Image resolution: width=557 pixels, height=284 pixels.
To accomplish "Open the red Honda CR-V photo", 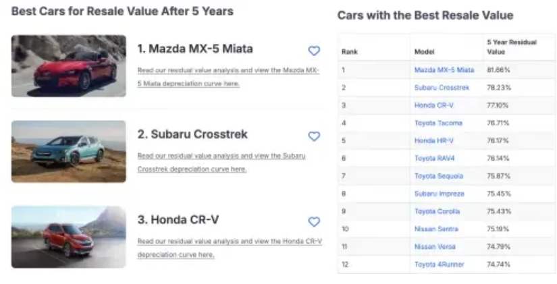I will tap(69, 237).
